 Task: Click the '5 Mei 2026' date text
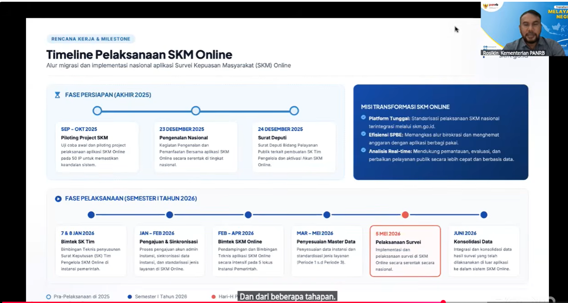388,234
